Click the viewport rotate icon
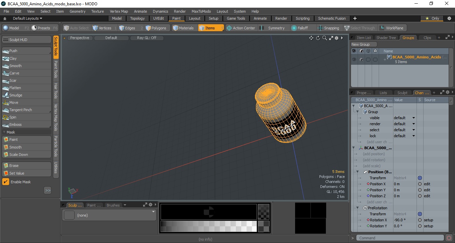This screenshot has width=455, height=243. coord(318,38)
